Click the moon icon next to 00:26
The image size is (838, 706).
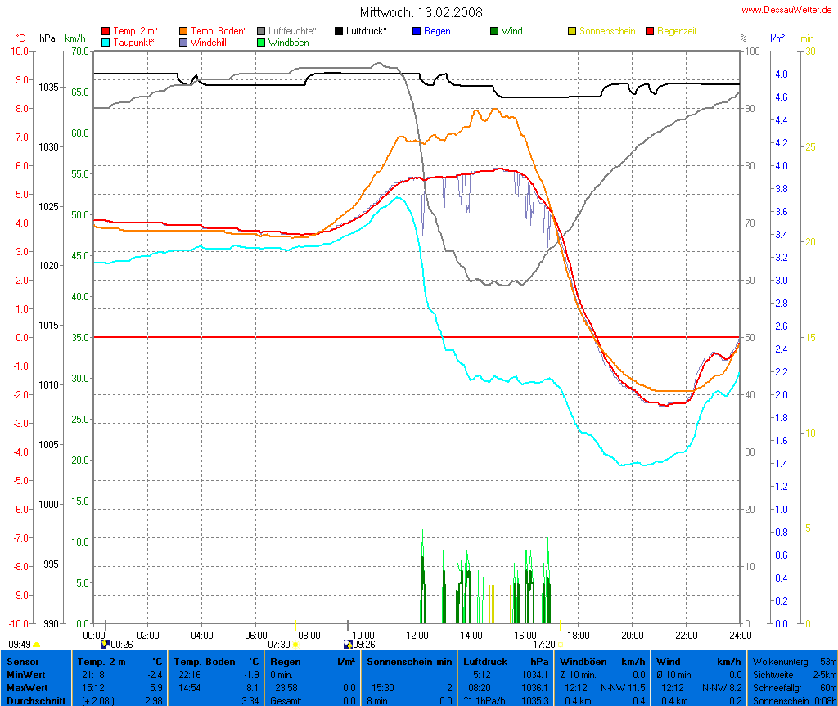pos(105,645)
